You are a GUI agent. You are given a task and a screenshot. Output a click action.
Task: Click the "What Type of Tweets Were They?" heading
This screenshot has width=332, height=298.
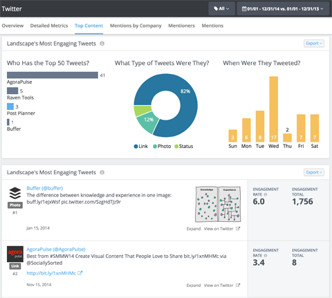pos(162,63)
